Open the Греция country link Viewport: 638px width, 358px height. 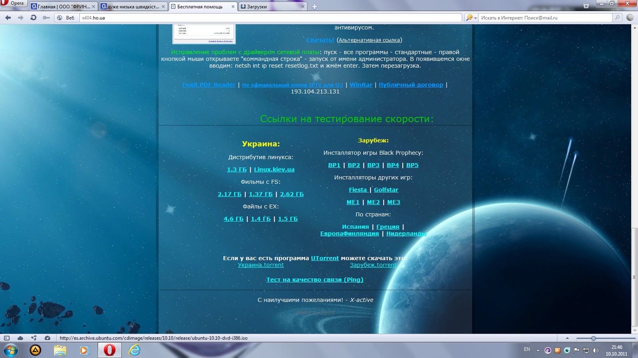(x=388, y=227)
